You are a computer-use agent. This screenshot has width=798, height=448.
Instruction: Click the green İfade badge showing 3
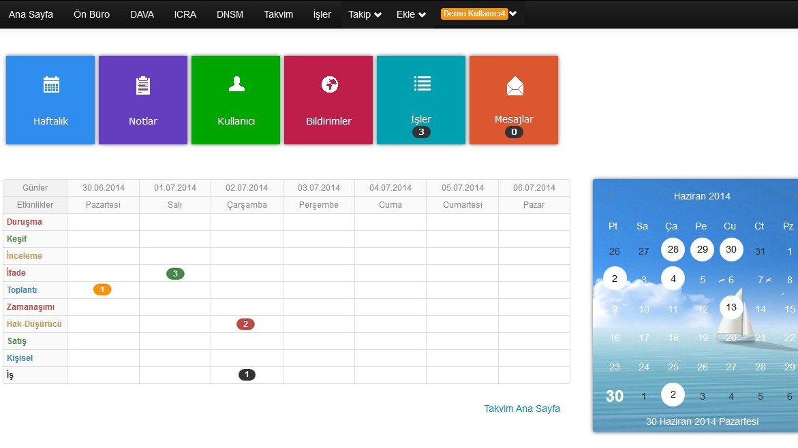[x=175, y=274]
